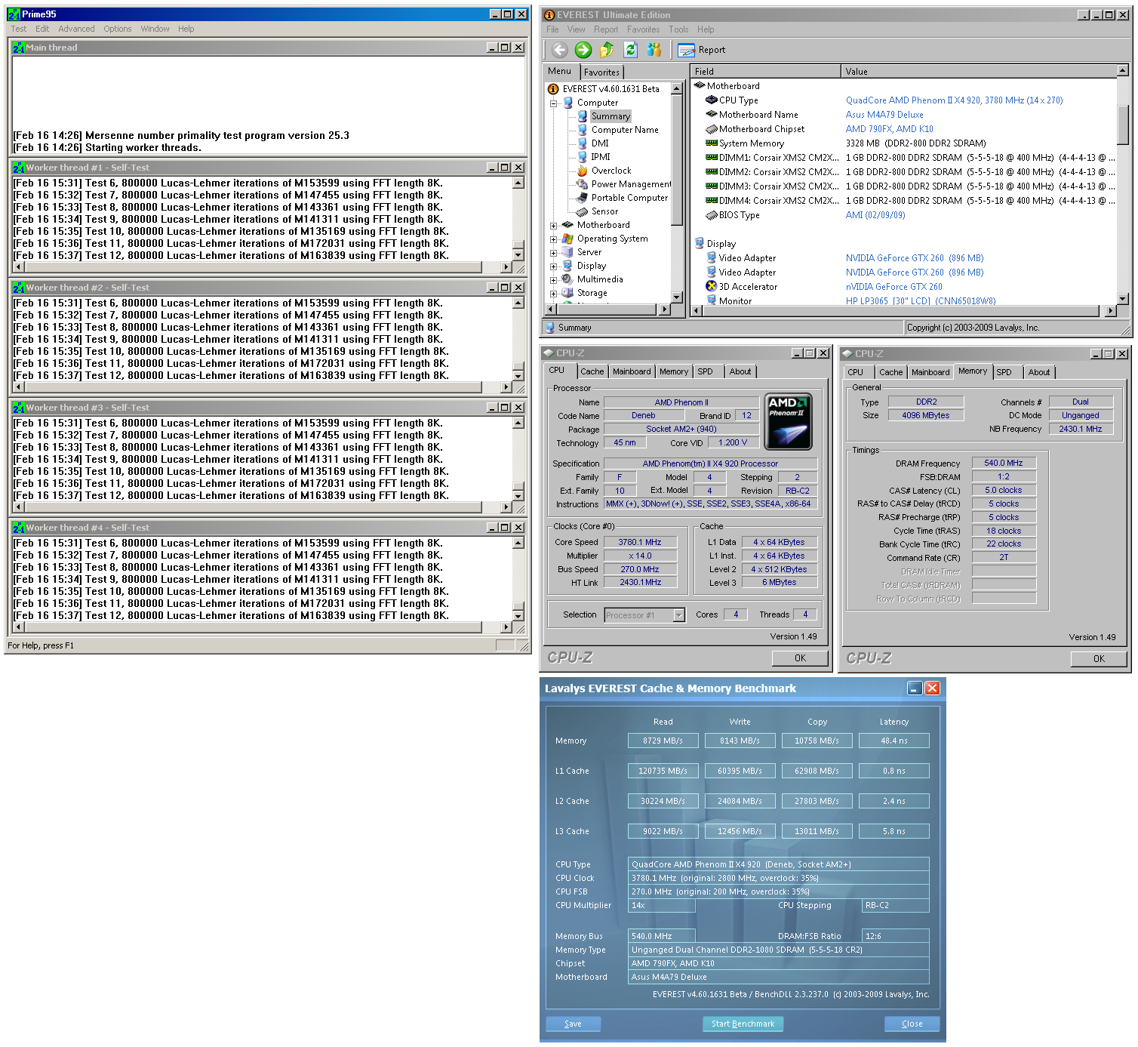
Task: Click OK in left CPU-Z window
Action: [x=800, y=658]
